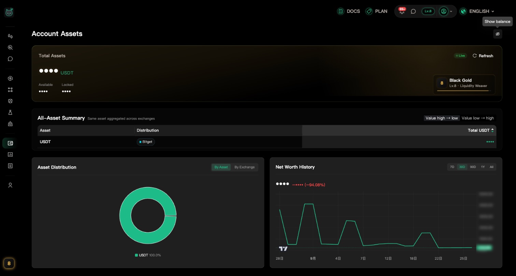This screenshot has width=516, height=276.
Task: Click the Black Gold level card
Action: coord(464,85)
